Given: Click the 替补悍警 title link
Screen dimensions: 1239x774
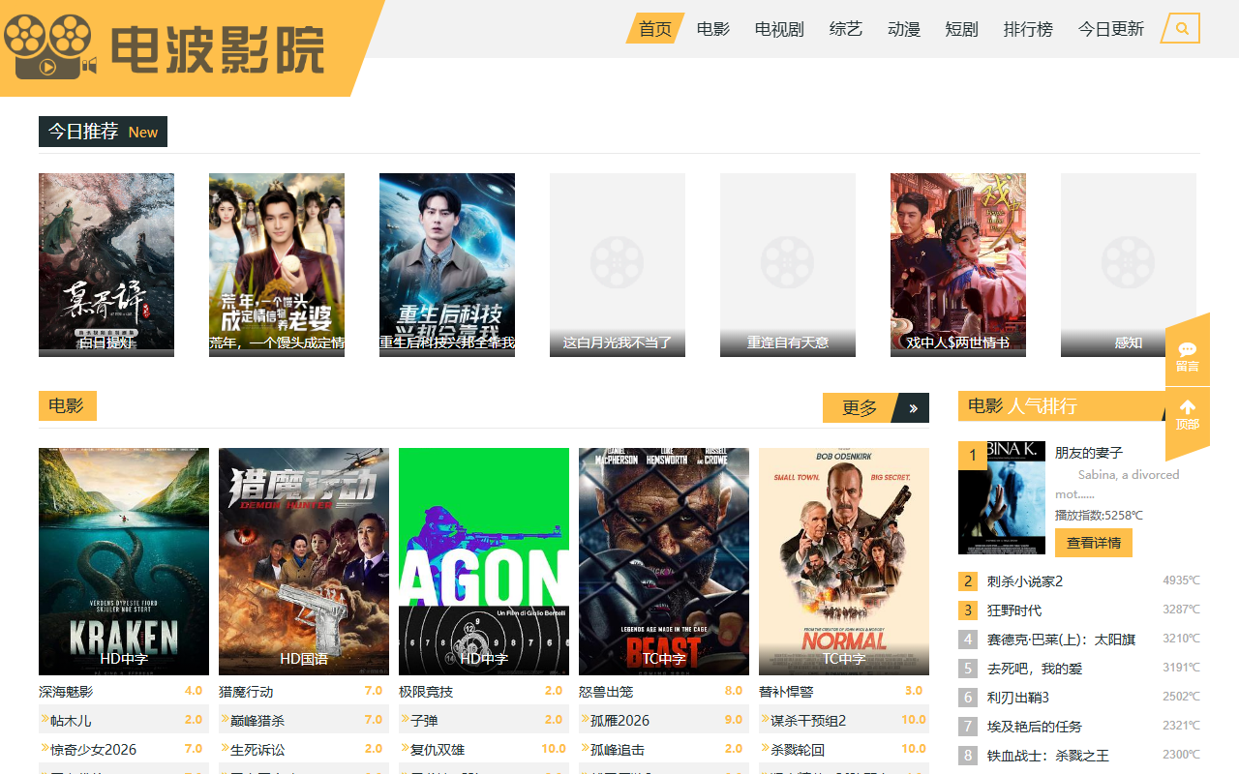Looking at the screenshot, I should [x=786, y=692].
